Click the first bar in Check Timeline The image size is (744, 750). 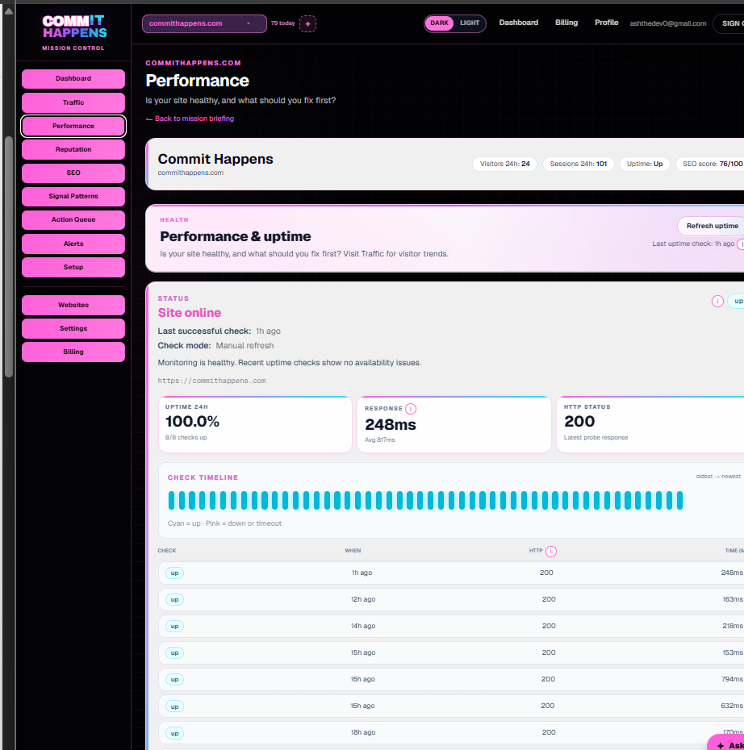click(x=171, y=500)
